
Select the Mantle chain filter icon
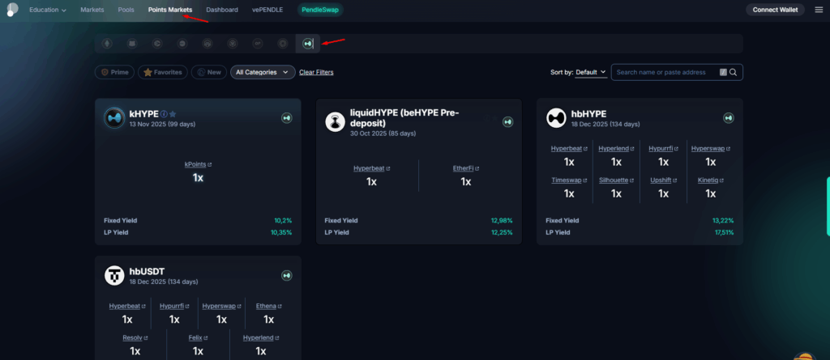(283, 44)
